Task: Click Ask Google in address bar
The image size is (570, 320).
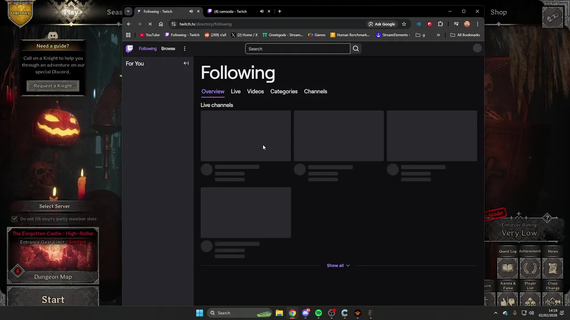Action: tap(382, 24)
